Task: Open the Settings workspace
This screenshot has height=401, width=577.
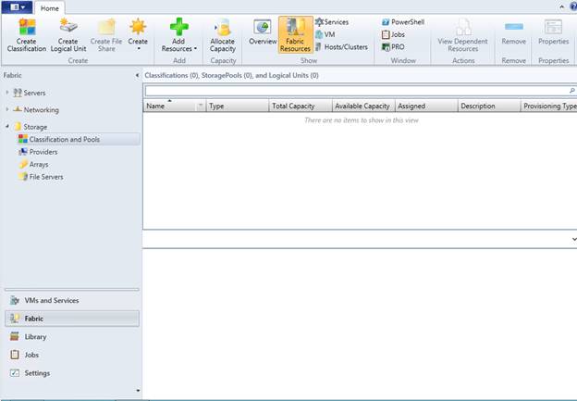Action: (72, 373)
